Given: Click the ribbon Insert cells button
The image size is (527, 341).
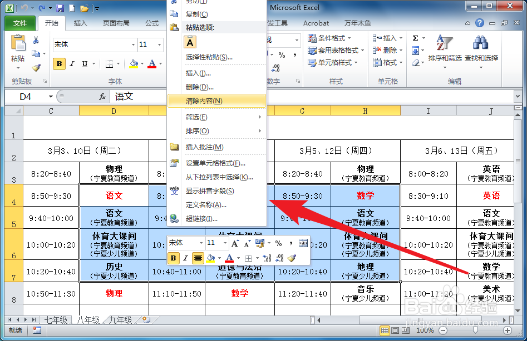Looking at the screenshot, I should click(x=387, y=38).
